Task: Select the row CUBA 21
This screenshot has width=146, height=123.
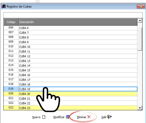Action: click(x=71, y=99)
